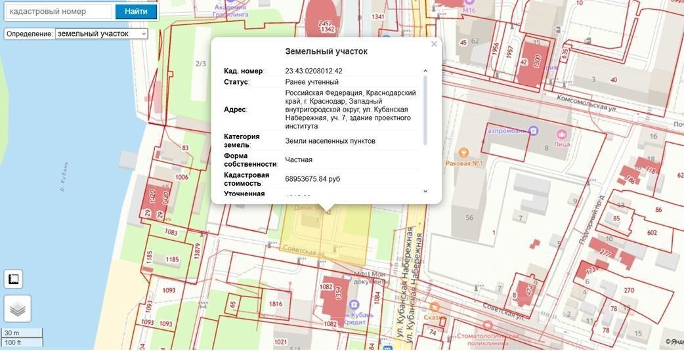684x351 pixels.
Task: Click parcel number 1342 on map
Action: [327, 30]
